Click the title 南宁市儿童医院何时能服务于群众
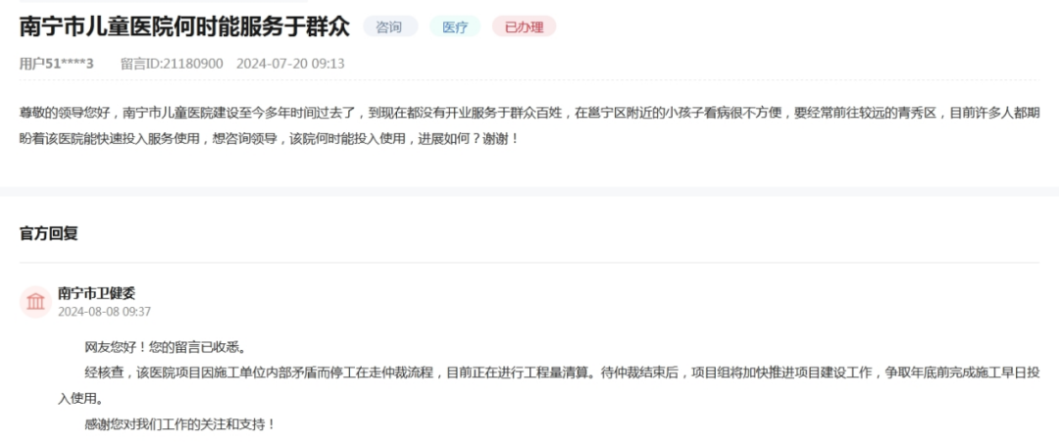The image size is (1059, 445). [185, 27]
